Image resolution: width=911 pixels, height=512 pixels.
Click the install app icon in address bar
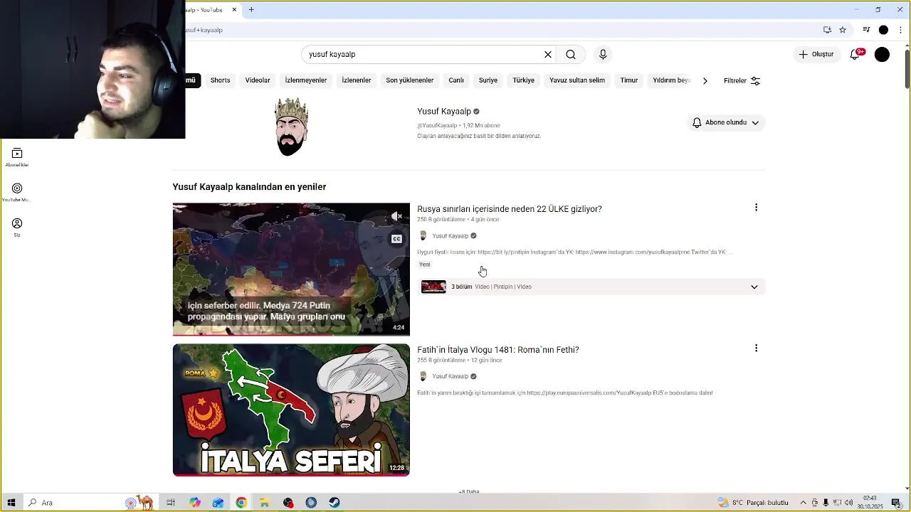pyautogui.click(x=827, y=30)
